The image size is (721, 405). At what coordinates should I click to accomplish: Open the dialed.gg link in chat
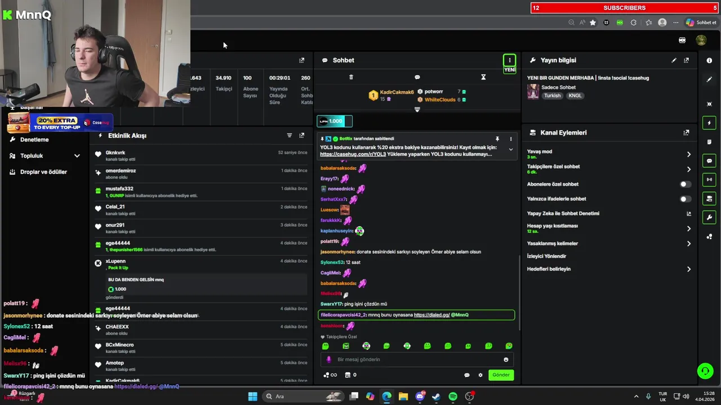(431, 315)
